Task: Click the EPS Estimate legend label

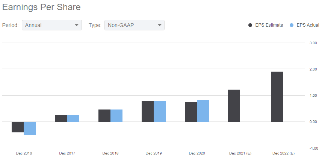Action: [x=269, y=25]
